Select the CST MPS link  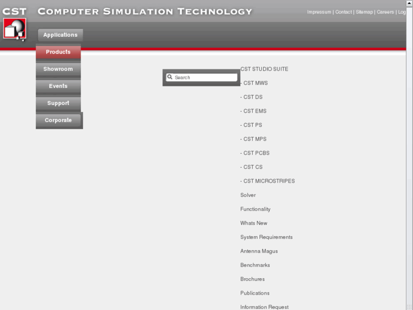click(255, 139)
